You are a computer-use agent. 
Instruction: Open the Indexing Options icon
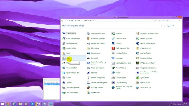coord(113,53)
